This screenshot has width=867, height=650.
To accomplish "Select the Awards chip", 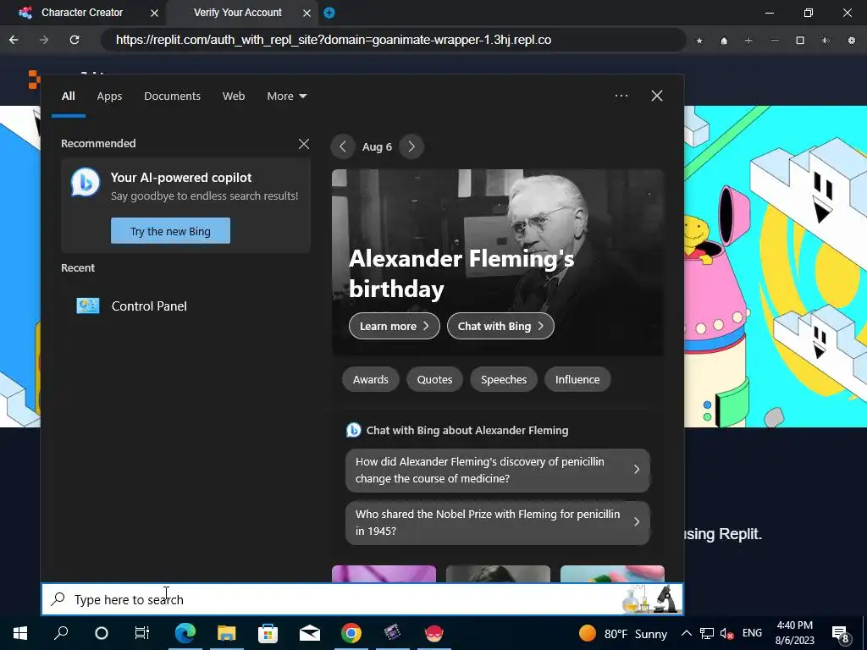I will point(371,380).
